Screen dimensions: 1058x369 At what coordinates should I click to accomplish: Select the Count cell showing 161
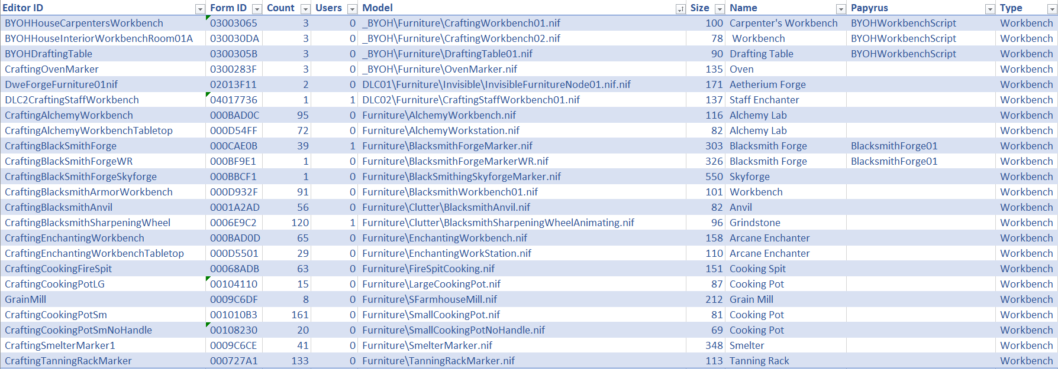click(300, 315)
